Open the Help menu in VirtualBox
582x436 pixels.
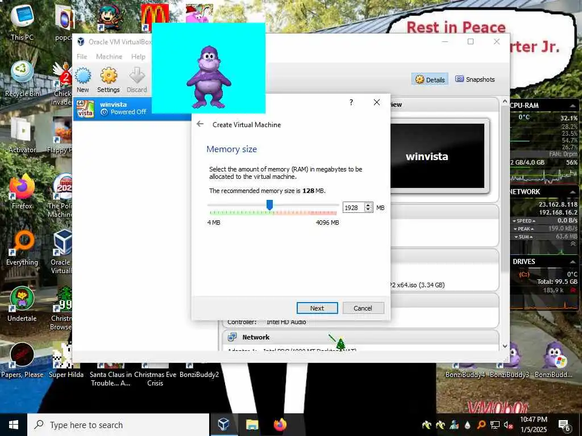point(138,57)
